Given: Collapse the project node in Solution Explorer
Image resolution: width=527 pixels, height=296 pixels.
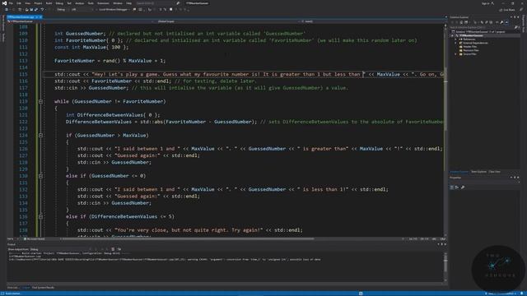Looking at the screenshot, I should 452,35.
